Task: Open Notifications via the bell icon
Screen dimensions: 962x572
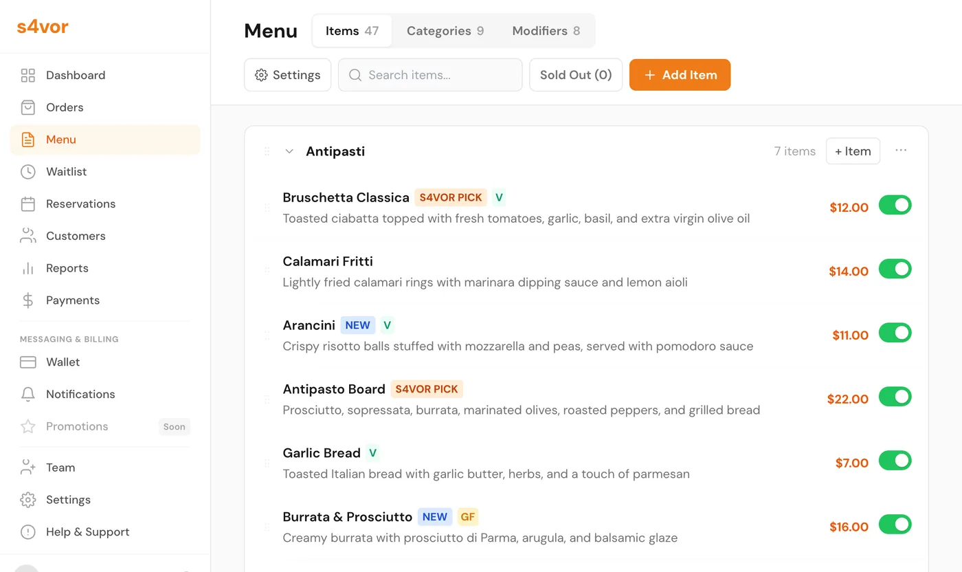Action: tap(27, 394)
